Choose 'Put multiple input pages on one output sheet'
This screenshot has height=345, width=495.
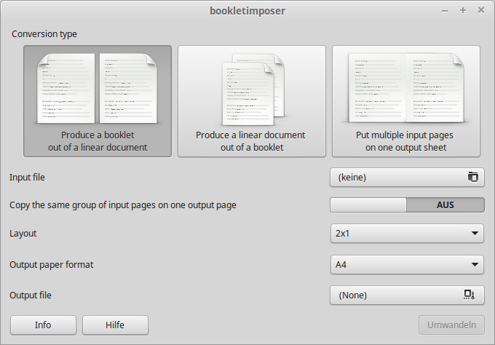click(x=406, y=141)
